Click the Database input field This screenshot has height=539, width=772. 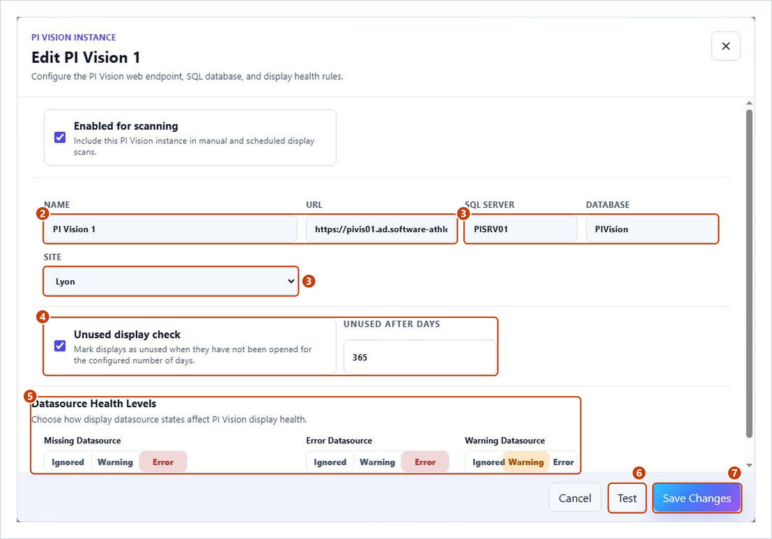tap(651, 229)
